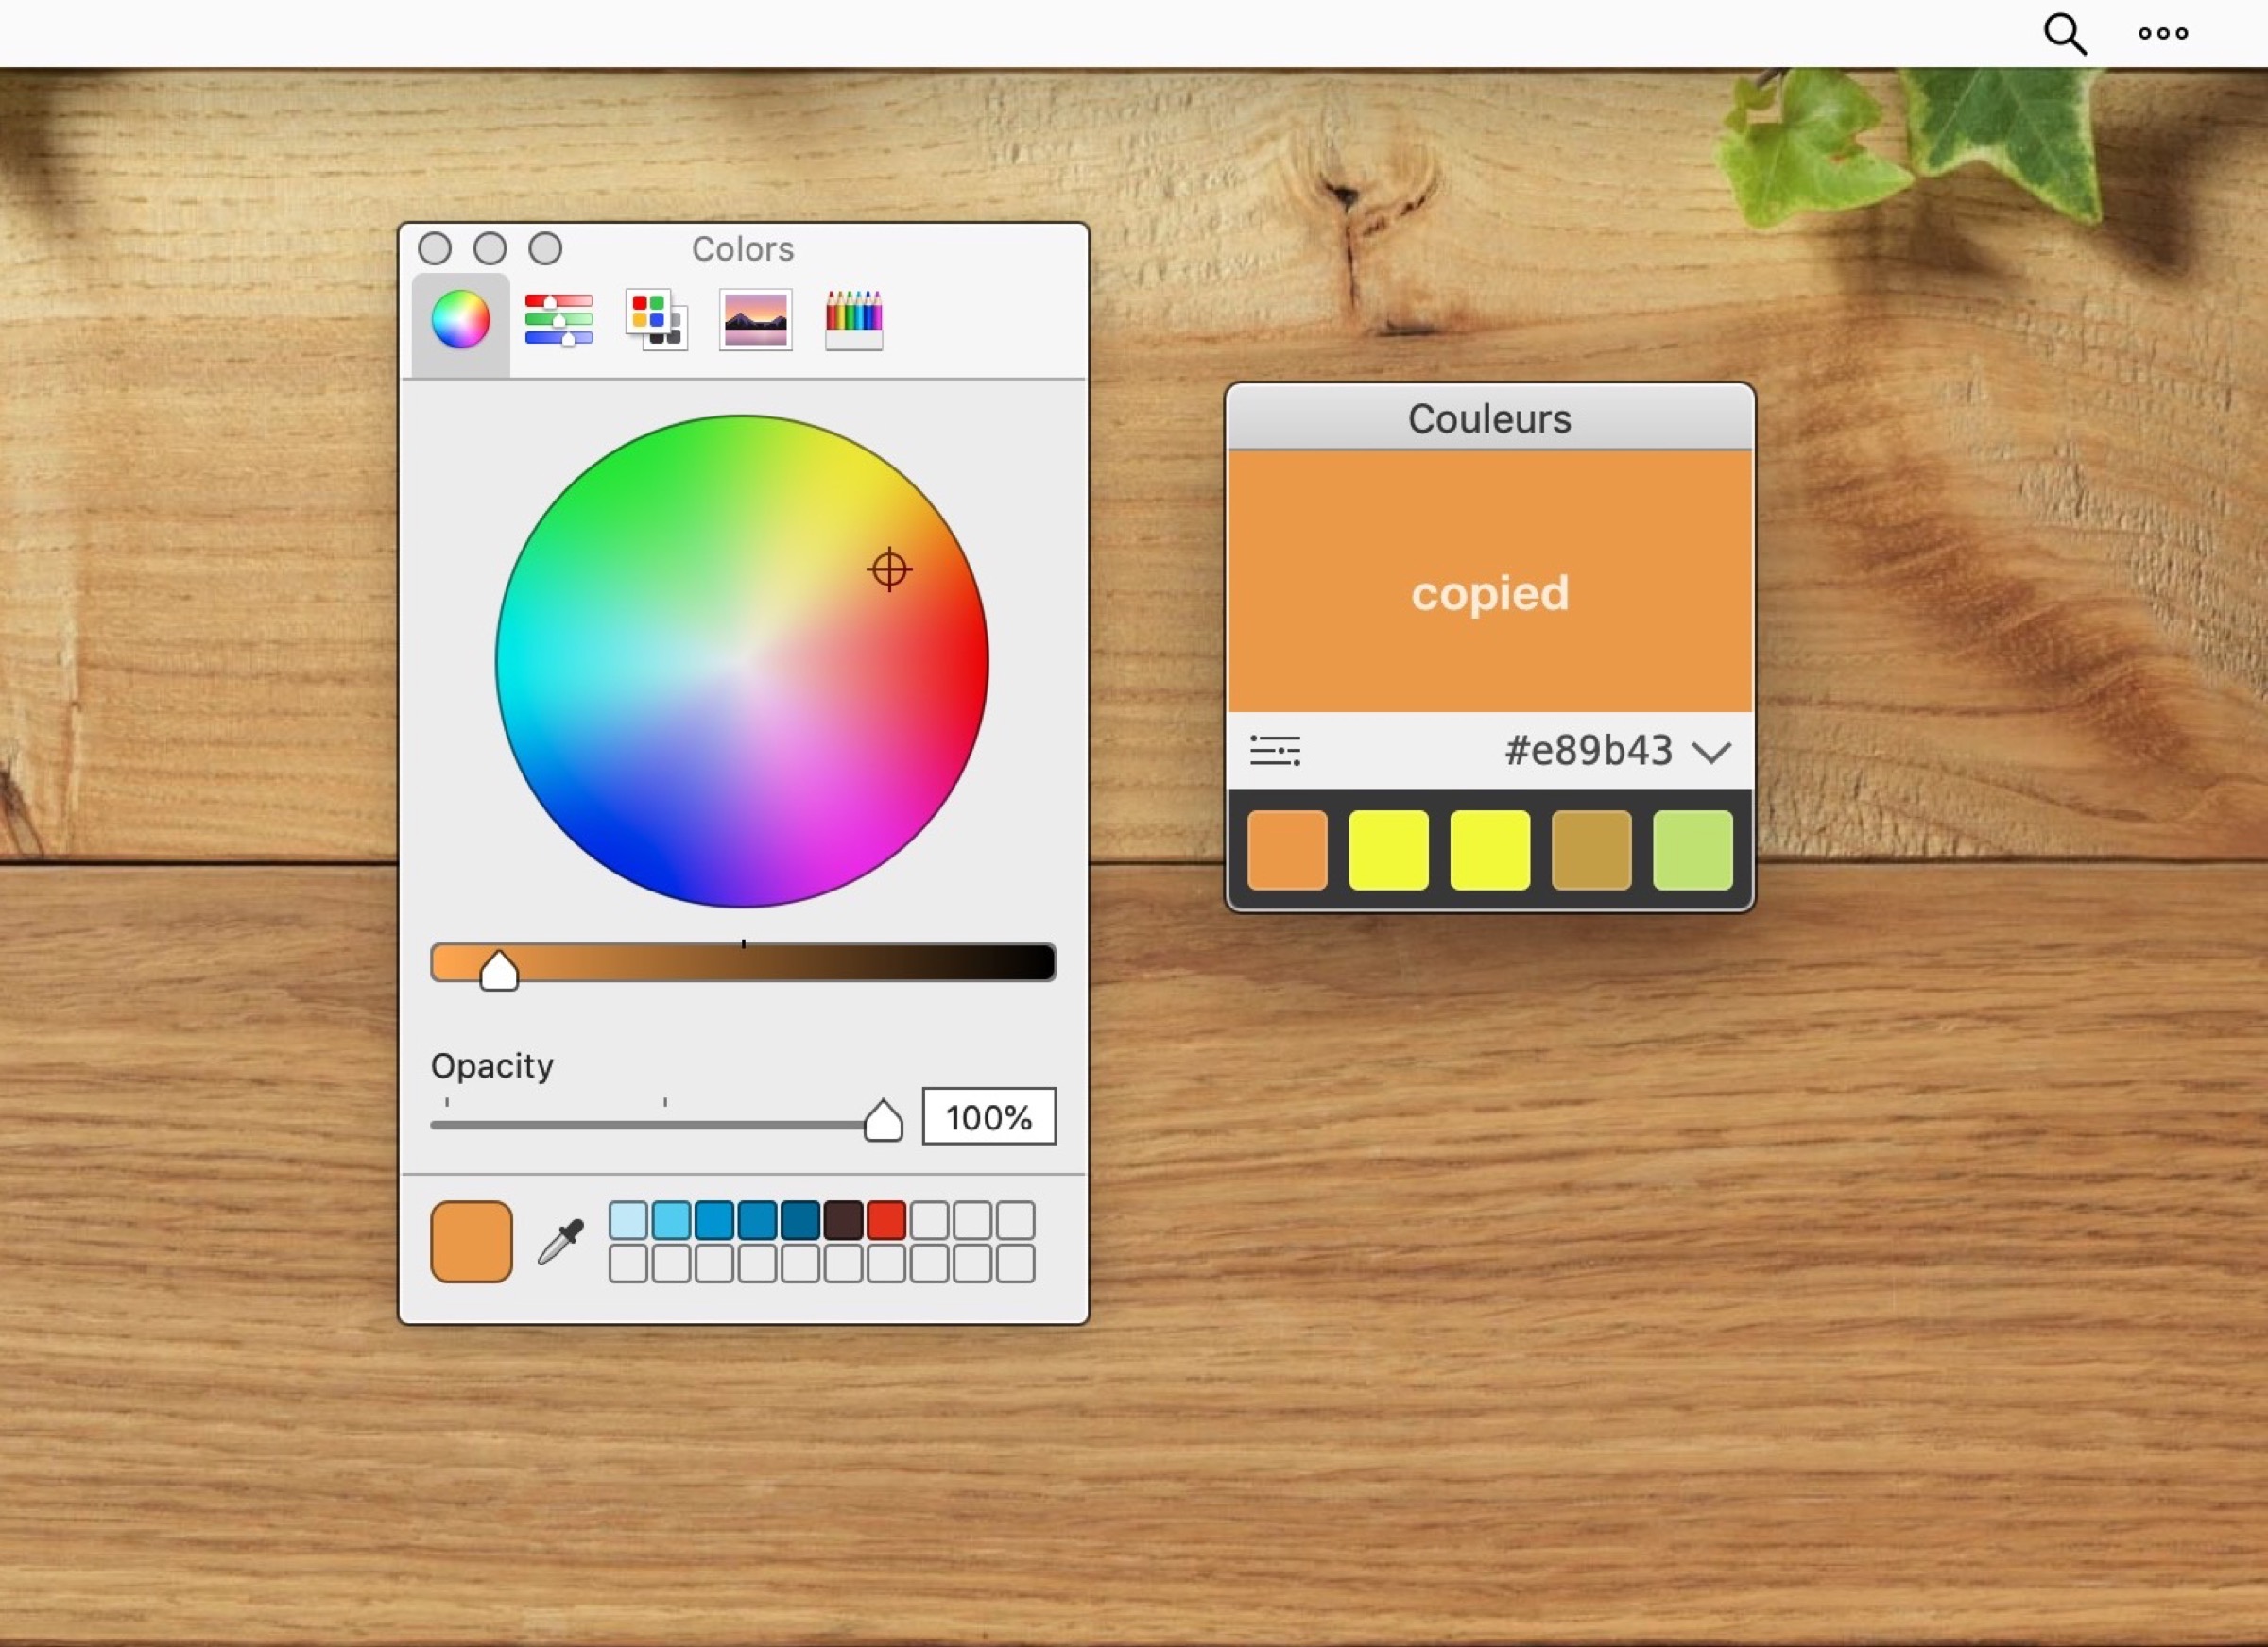The height and width of the screenshot is (1647, 2268).
Task: Switch to image palettes tab
Action: tap(755, 321)
